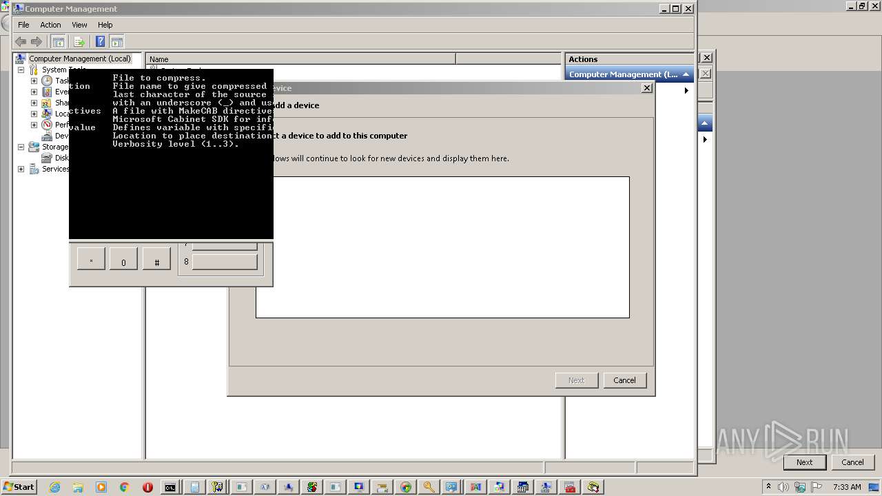Screen dimensions: 882x496
Task: Click the Name column header
Action: coord(300,59)
